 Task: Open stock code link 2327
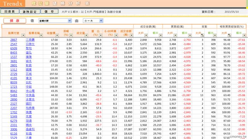(13, 104)
